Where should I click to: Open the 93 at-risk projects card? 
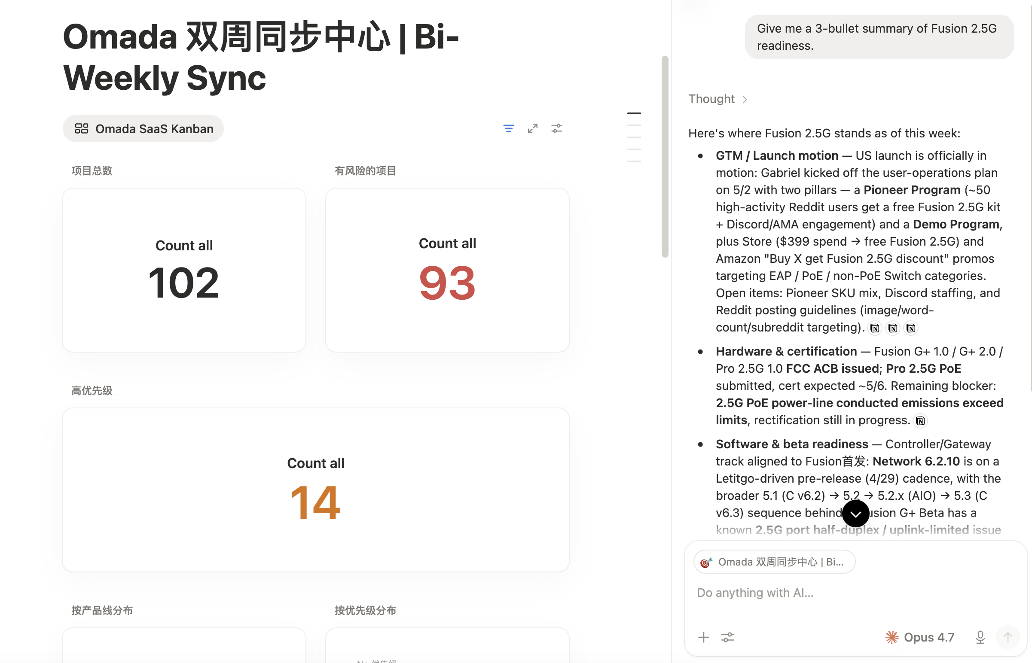[x=447, y=270]
